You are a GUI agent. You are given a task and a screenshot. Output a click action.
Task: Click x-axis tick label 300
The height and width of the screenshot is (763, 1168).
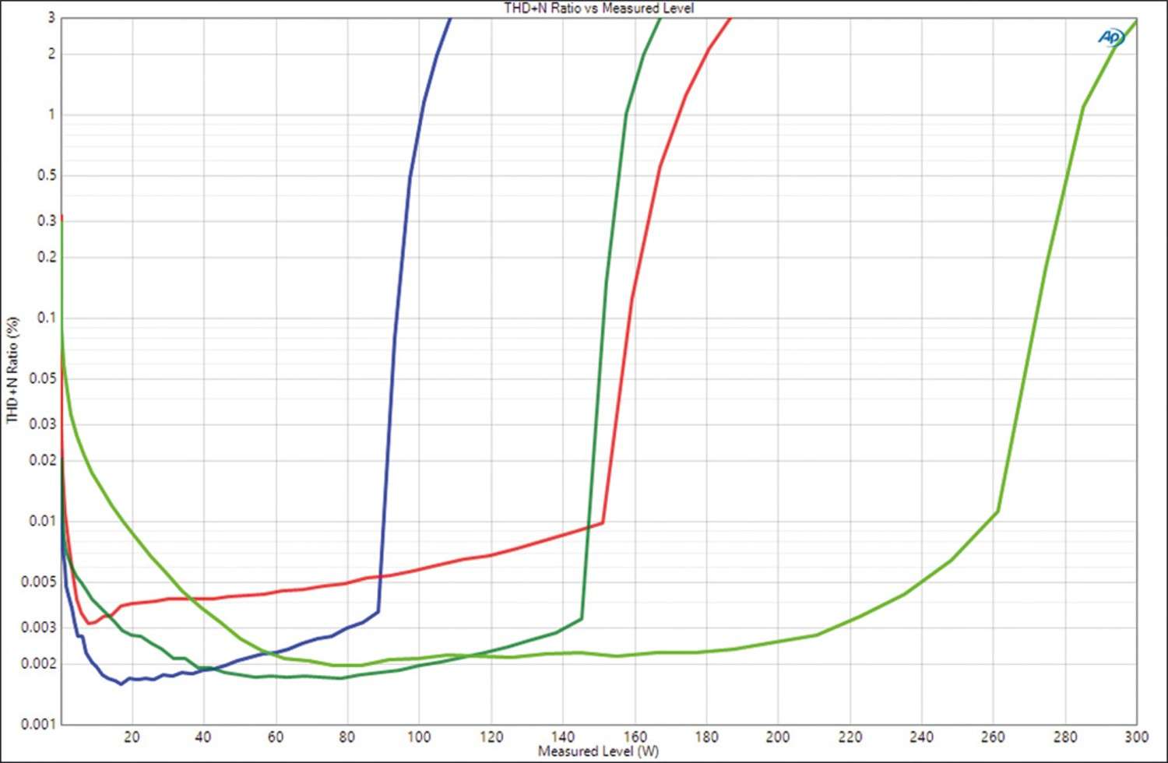(1136, 737)
